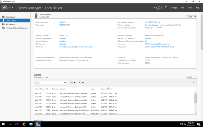203x127 pixels.
Task: Sort events by Log column
Action: click(x=92, y=89)
